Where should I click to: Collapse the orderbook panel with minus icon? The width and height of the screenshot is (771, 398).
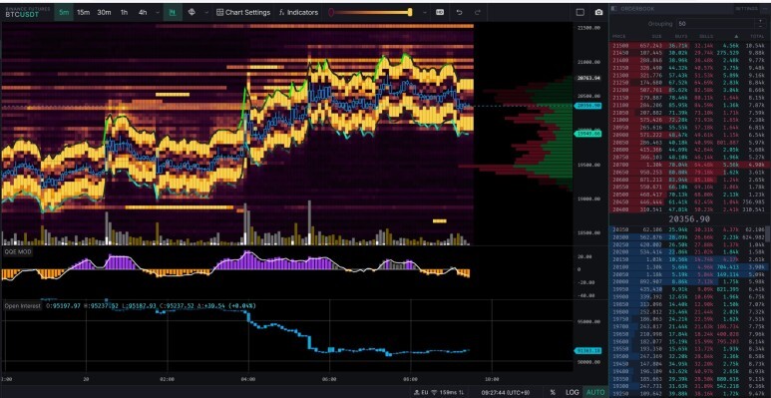[x=765, y=8]
